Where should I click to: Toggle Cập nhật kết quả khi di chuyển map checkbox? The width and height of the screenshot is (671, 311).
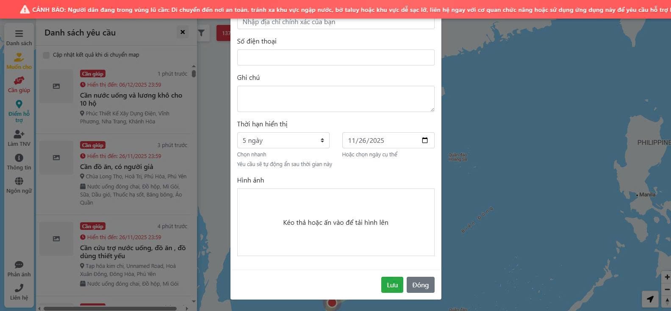46,55
